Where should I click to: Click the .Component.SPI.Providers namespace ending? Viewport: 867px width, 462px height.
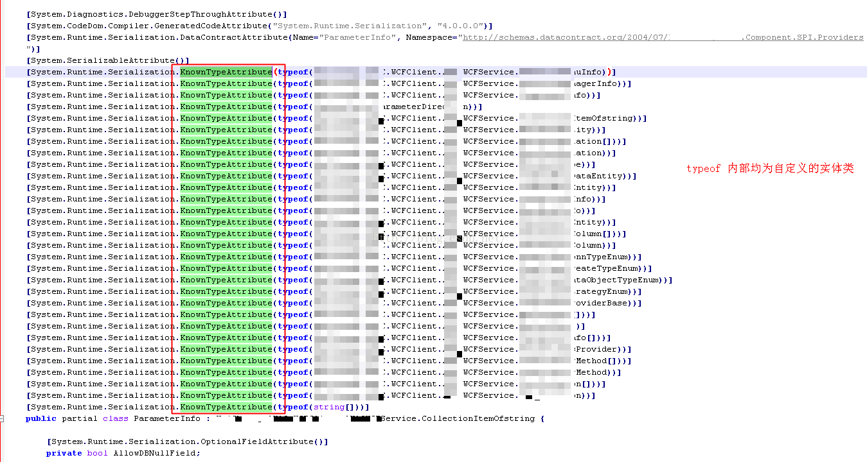[802, 37]
